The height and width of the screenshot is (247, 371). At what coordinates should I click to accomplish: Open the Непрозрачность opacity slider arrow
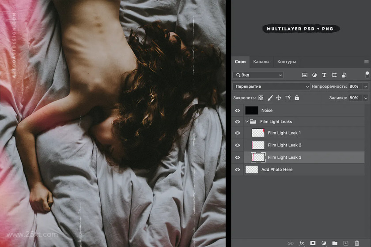tap(366, 86)
